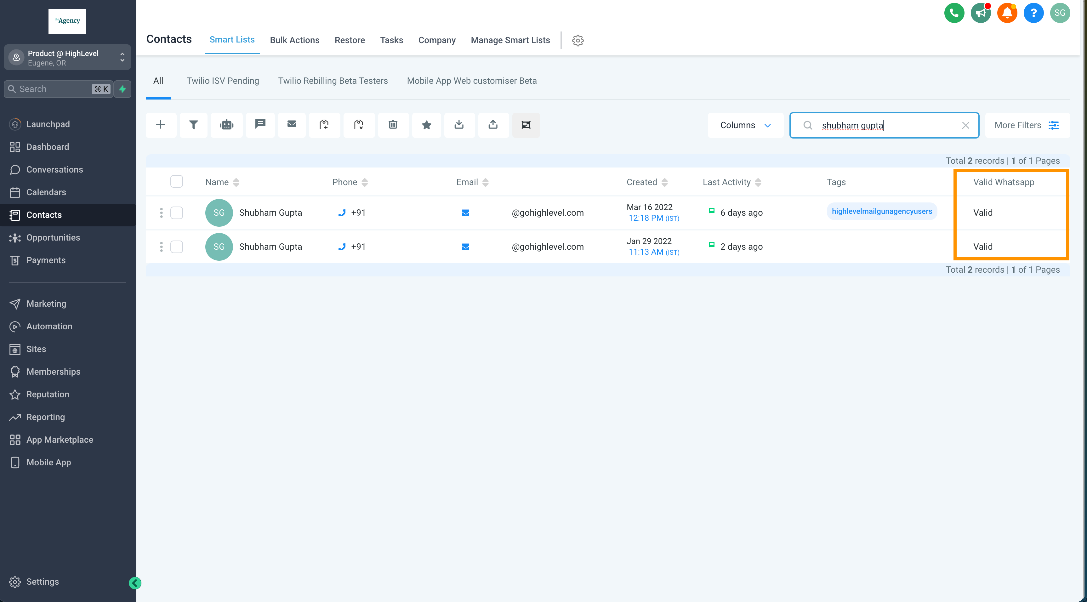Open More Filters panel

1027,125
